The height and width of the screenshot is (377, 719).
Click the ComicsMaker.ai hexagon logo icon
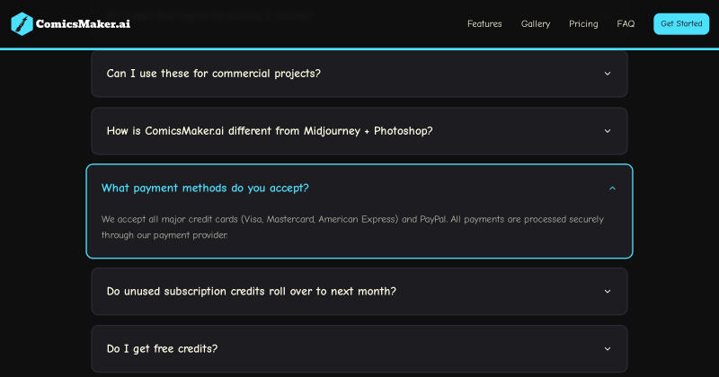22,24
